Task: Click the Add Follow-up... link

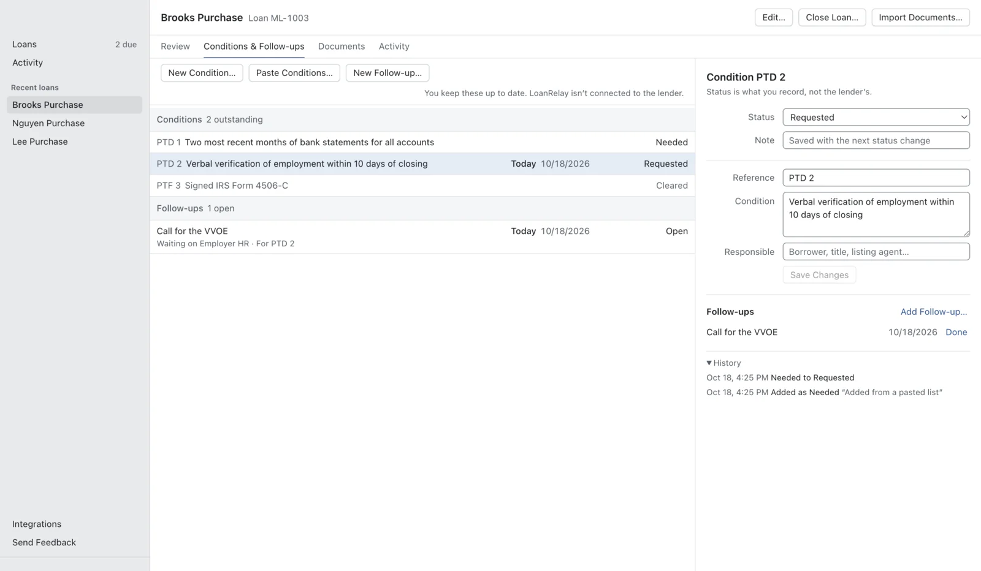Action: tap(934, 312)
